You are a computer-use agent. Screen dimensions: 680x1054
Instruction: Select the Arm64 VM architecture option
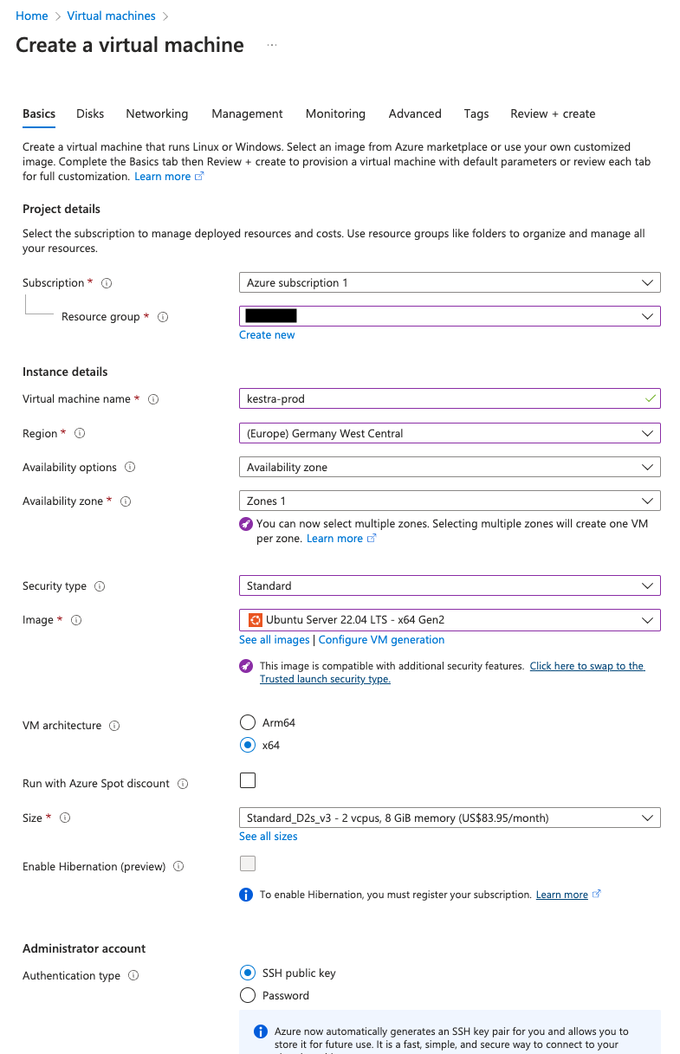(248, 722)
